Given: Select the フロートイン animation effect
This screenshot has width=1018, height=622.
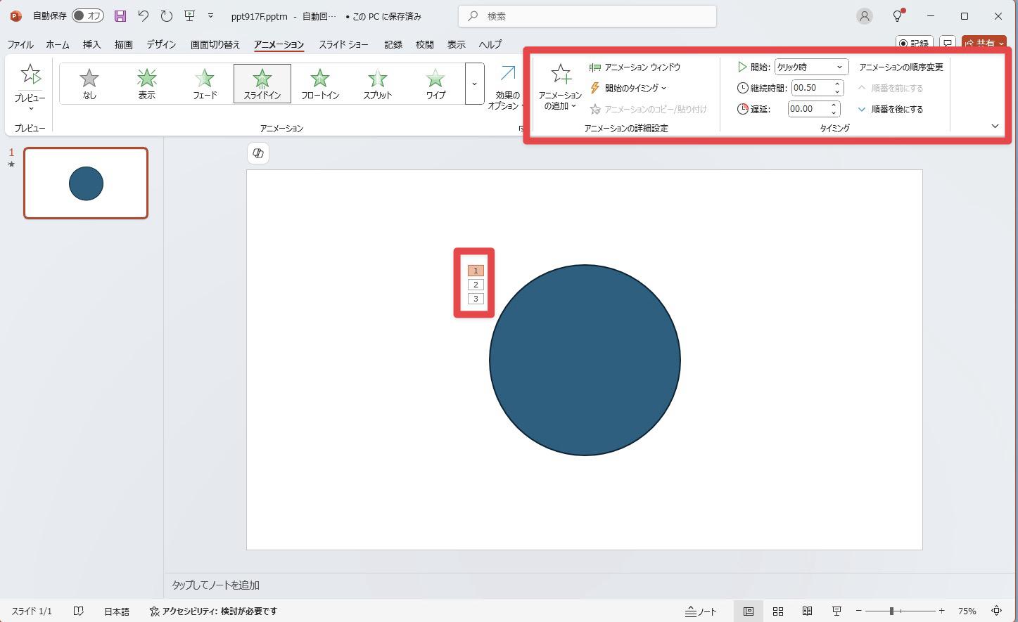Looking at the screenshot, I should (320, 84).
